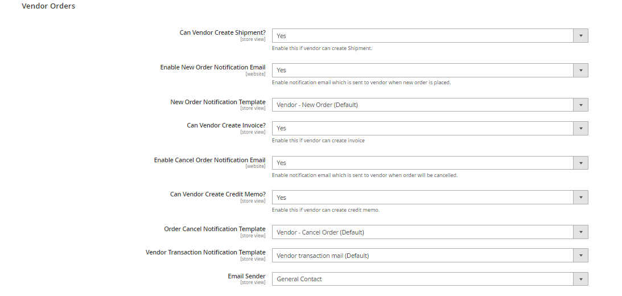The image size is (622, 296).
Task: Click the 'Order Cancel Notification Template' label
Action: [215, 229]
